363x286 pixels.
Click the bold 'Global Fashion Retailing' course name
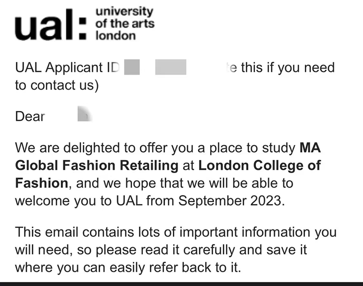[x=97, y=165]
